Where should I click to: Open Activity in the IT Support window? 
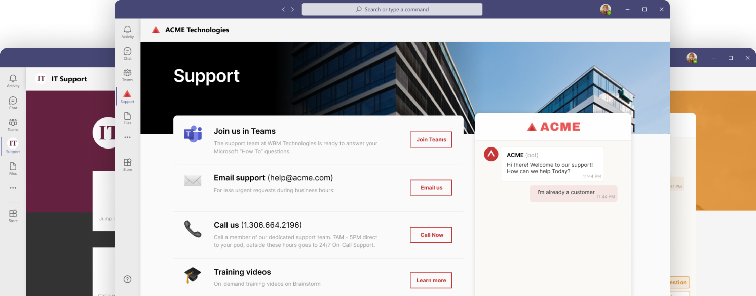[x=13, y=81]
